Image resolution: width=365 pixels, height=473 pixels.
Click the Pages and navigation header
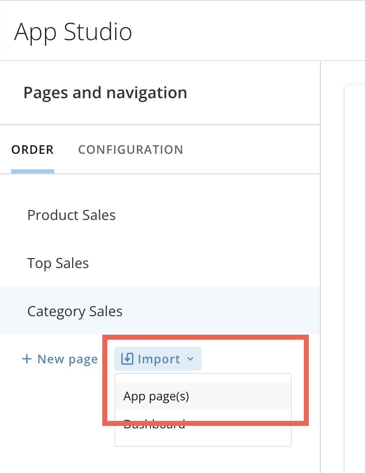(x=105, y=92)
